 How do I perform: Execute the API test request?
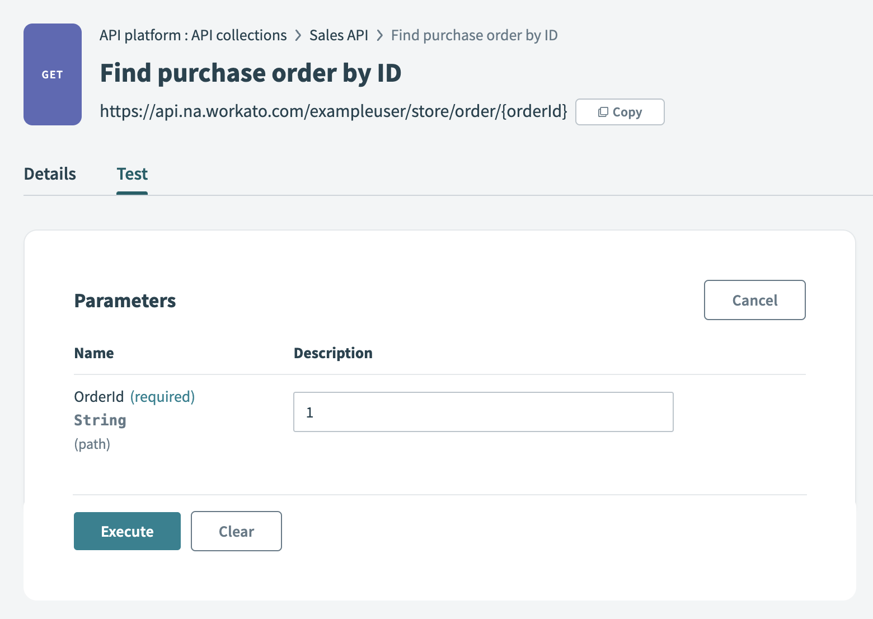pos(126,531)
